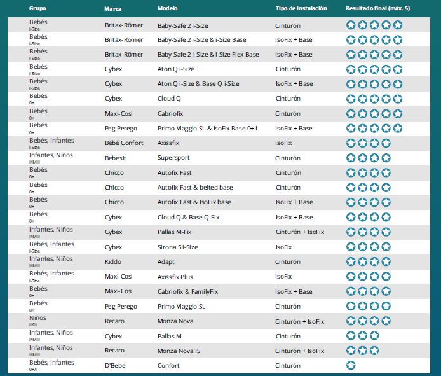This screenshot has height=376, width=441.
Task: Click fourth star in Bébé Confort Axissfix row
Action: pos(386,143)
